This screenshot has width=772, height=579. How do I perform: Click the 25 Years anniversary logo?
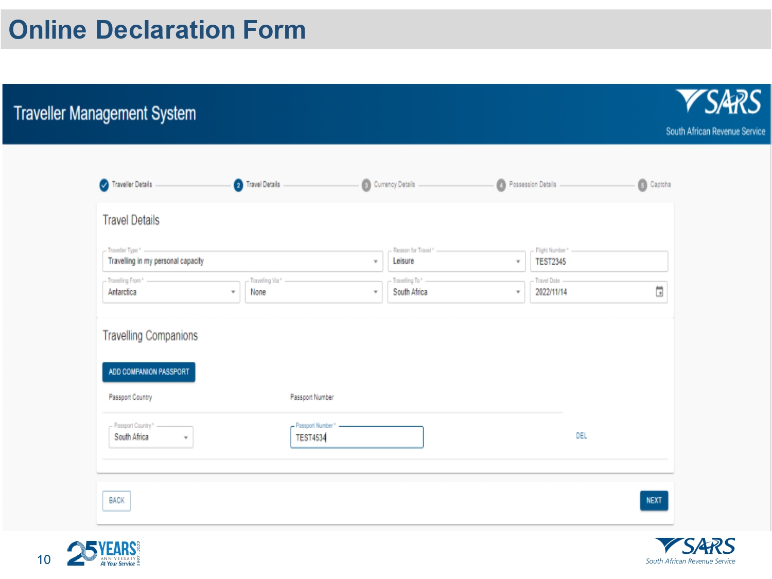coord(103,553)
